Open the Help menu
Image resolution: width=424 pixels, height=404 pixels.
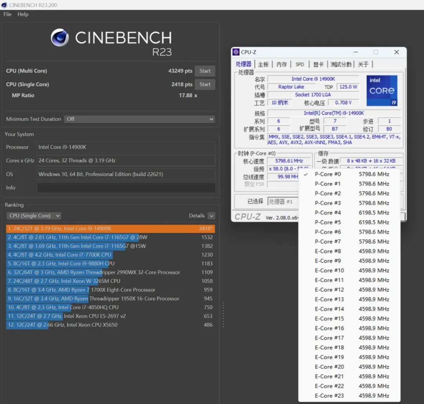coord(23,14)
